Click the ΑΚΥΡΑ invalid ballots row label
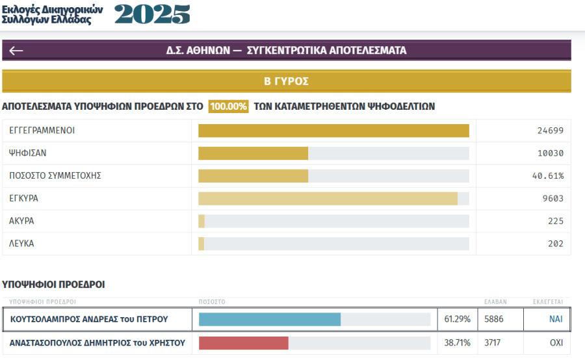 21,221
